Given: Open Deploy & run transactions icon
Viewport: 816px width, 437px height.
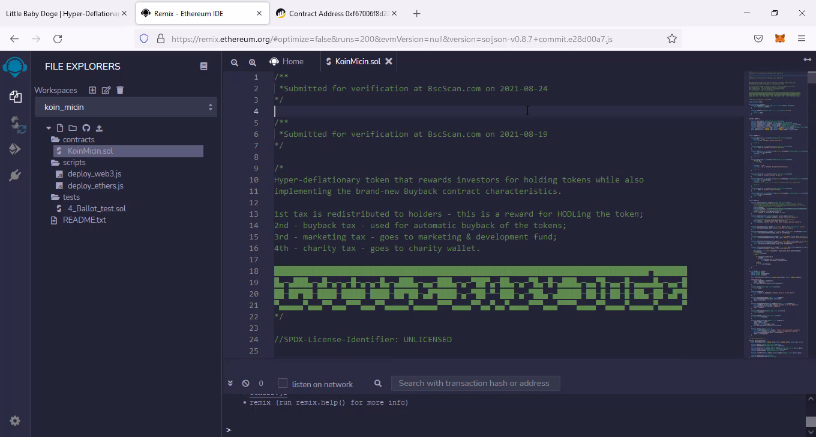Looking at the screenshot, I should pos(16,149).
